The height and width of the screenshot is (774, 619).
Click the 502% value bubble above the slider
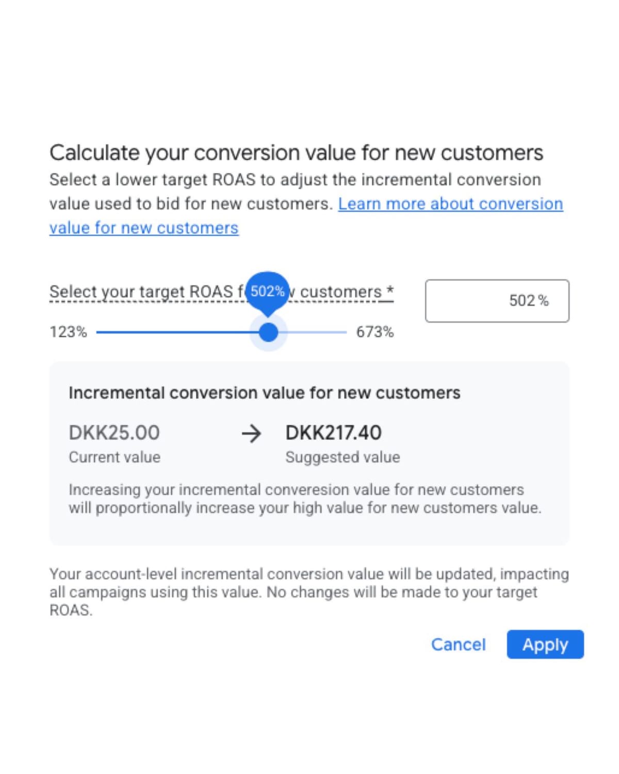point(268,292)
